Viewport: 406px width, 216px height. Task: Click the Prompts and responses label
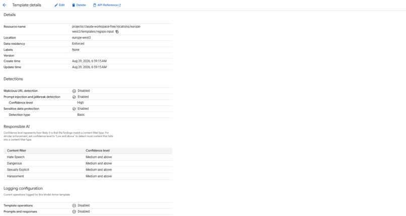(20, 211)
